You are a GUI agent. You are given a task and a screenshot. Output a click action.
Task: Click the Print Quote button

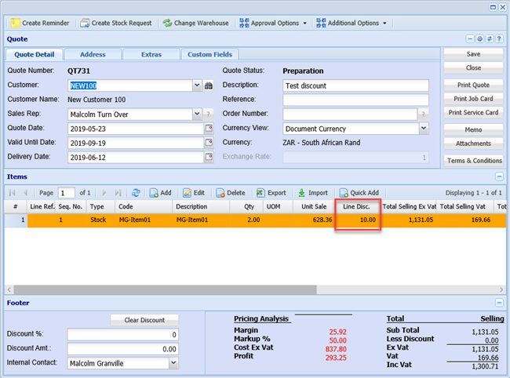click(472, 85)
